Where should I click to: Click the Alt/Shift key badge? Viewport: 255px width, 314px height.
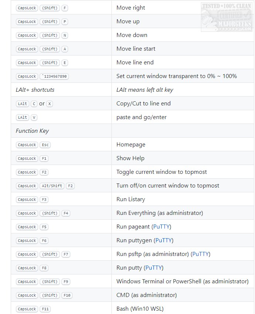tap(51, 186)
